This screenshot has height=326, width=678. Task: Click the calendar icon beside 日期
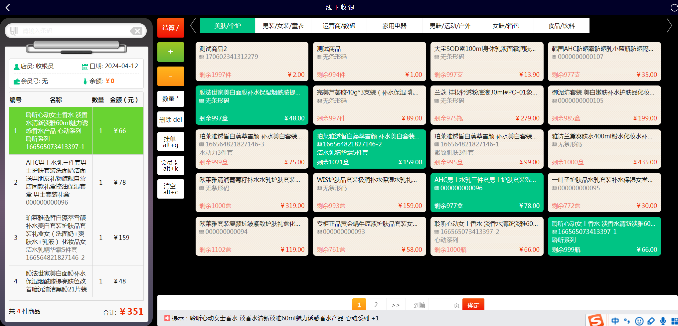(85, 67)
